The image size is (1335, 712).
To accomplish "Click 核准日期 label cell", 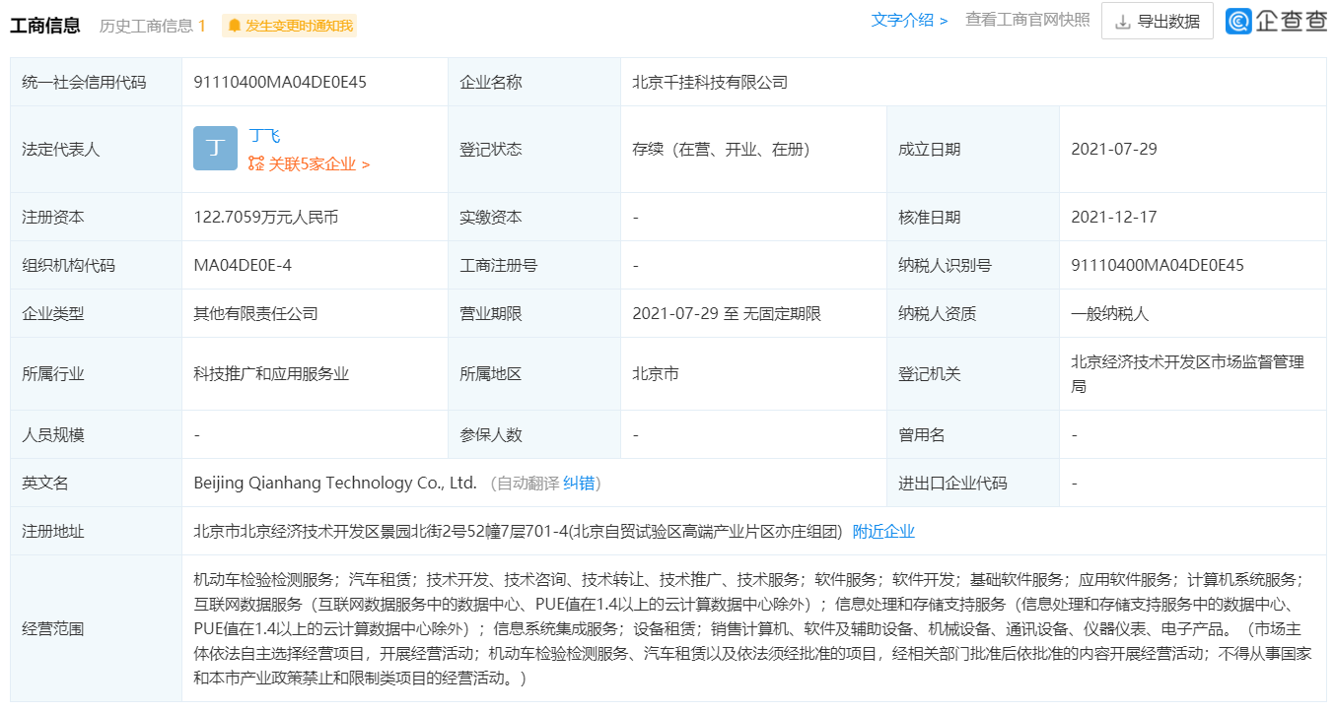I will pyautogui.click(x=973, y=218).
